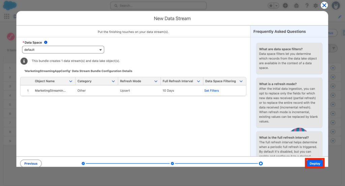Click the Favorites star icon
345x186 pixels.
[x=271, y=6]
